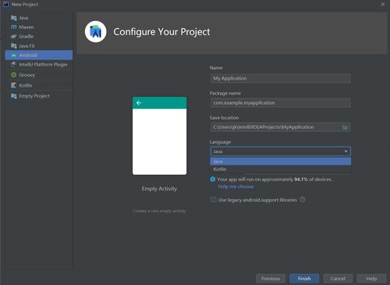Click the Empty Activity preview thumbnail

pyautogui.click(x=159, y=136)
